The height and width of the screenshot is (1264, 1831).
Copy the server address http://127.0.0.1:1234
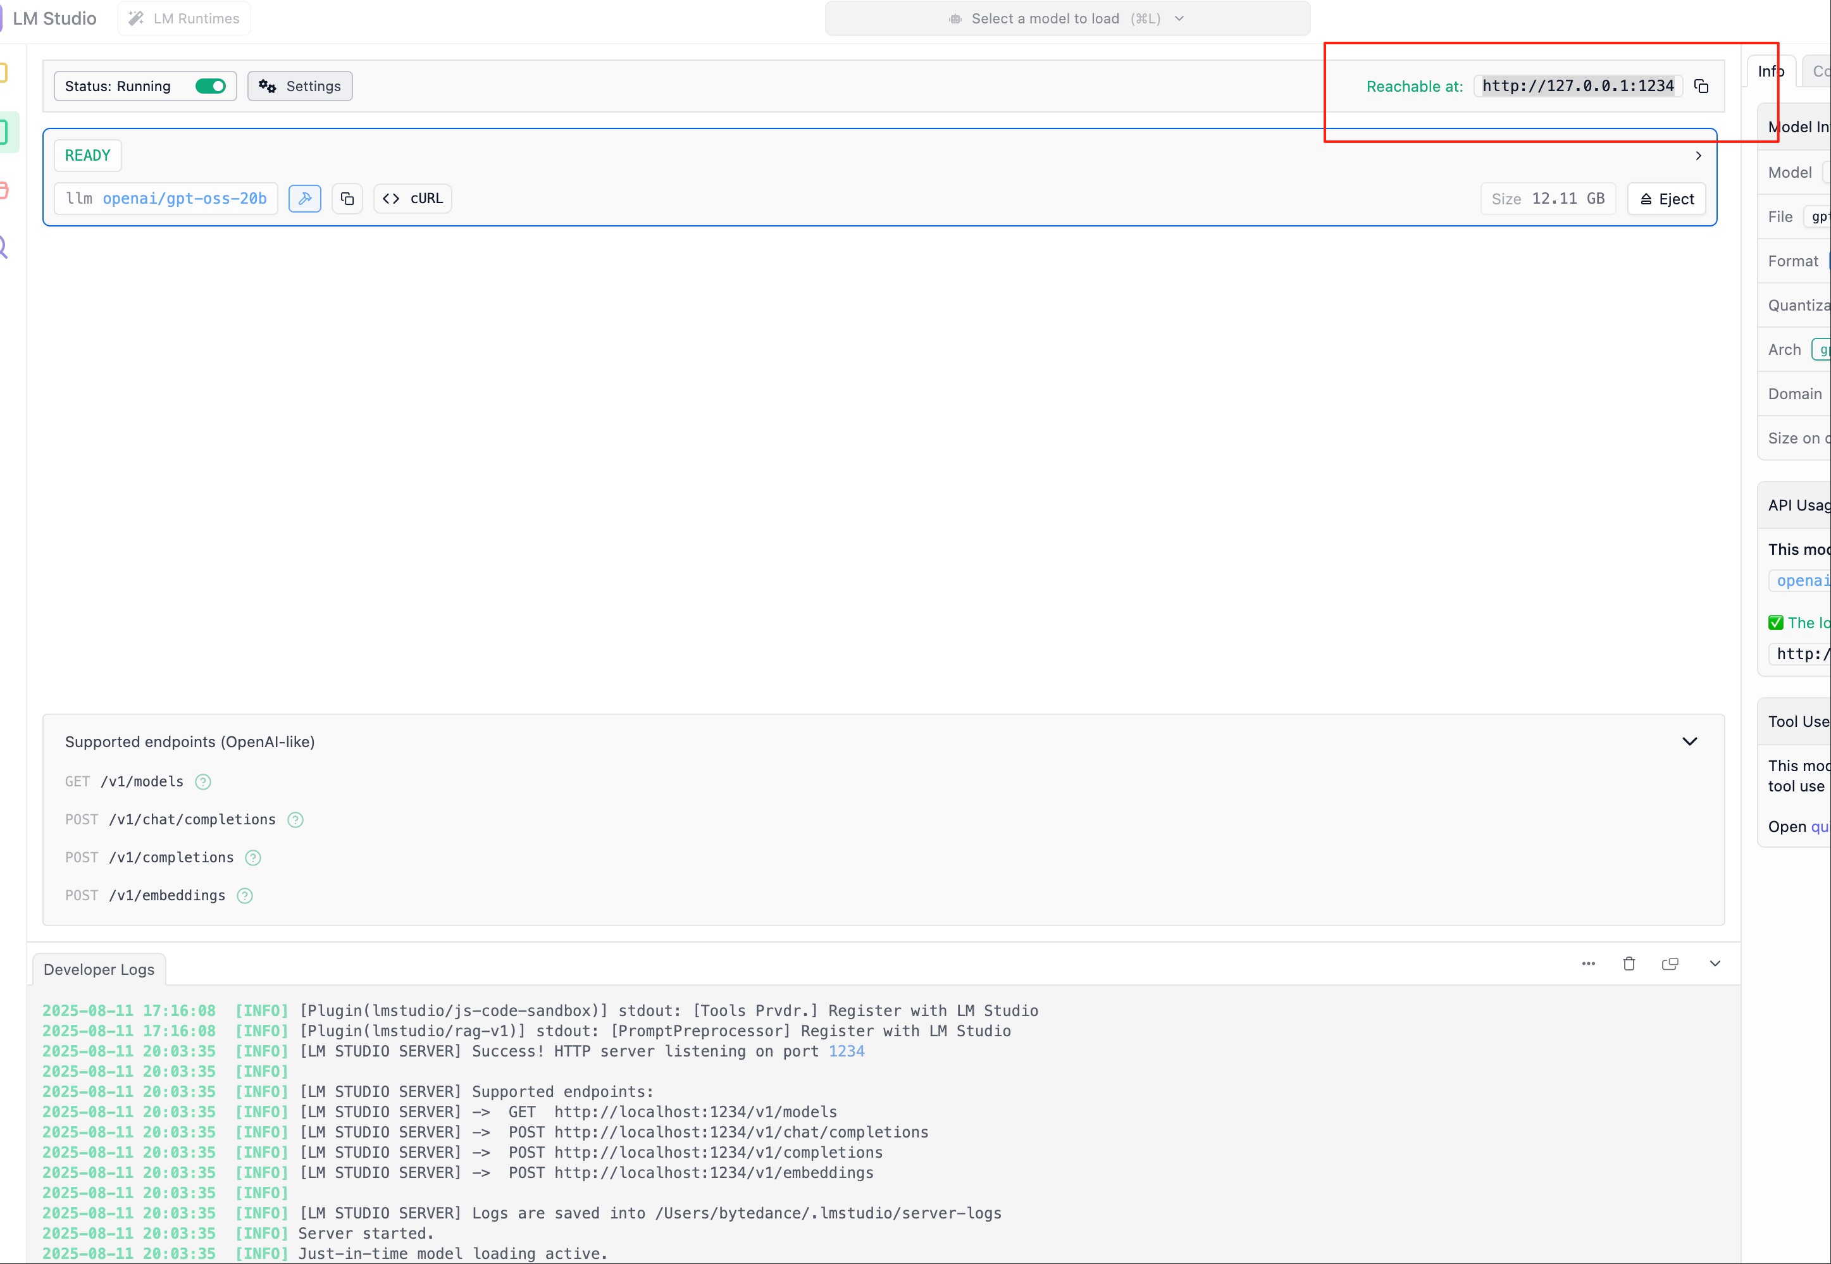(1700, 86)
